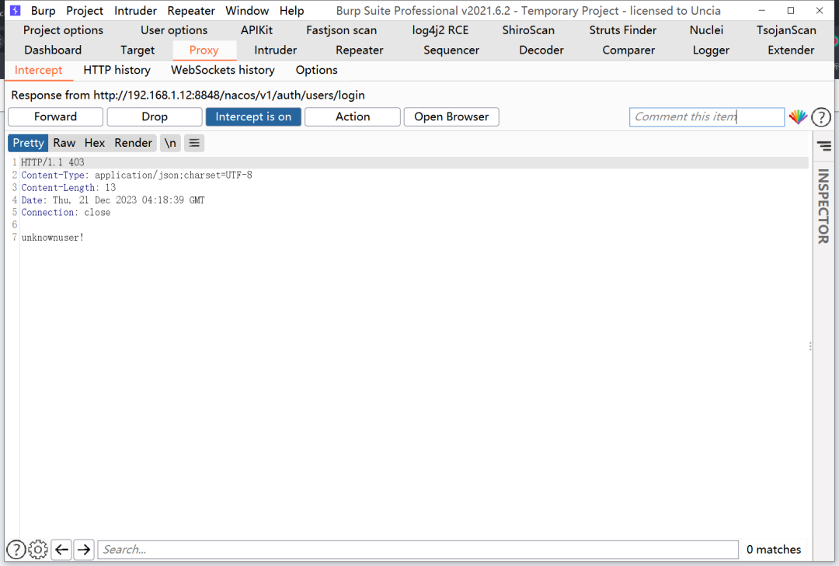This screenshot has width=839, height=566.
Task: Open the Intruder menu in menu bar
Action: [135, 11]
